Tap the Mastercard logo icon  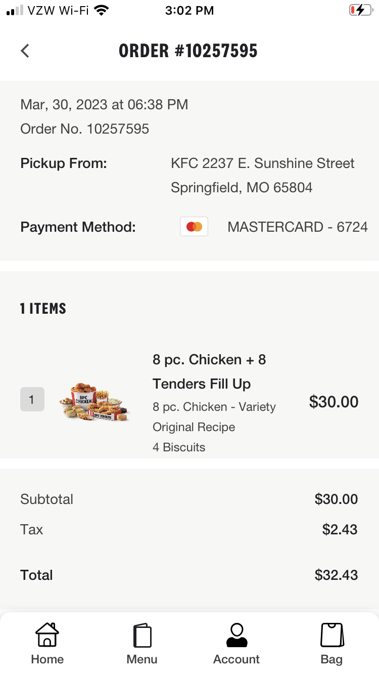(x=194, y=227)
